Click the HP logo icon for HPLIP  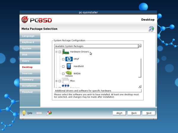click(69, 59)
